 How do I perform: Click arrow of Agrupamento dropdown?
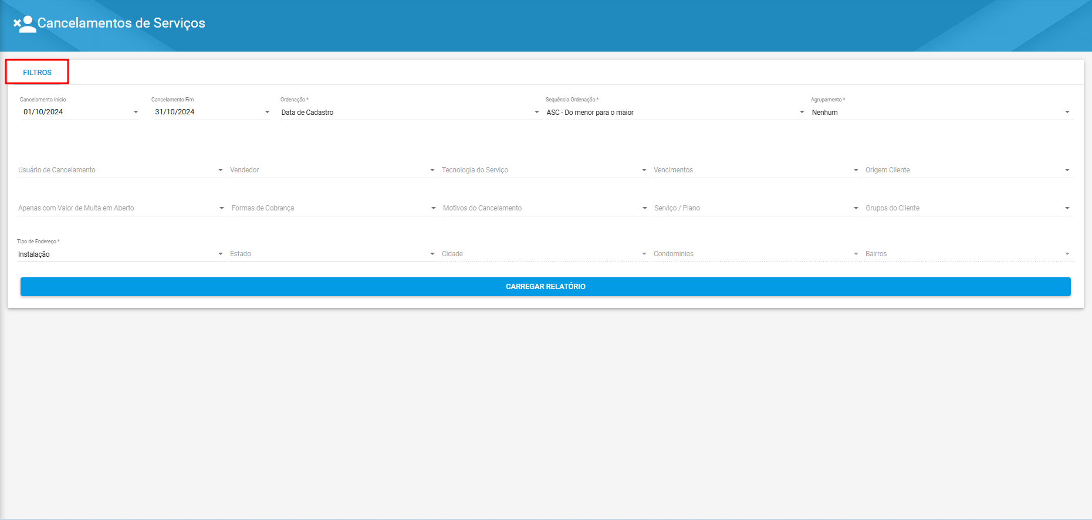click(1067, 112)
